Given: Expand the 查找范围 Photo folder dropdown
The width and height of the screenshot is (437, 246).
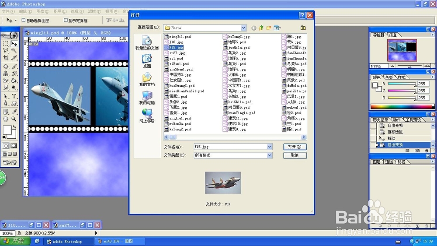Looking at the screenshot, I should [x=243, y=28].
